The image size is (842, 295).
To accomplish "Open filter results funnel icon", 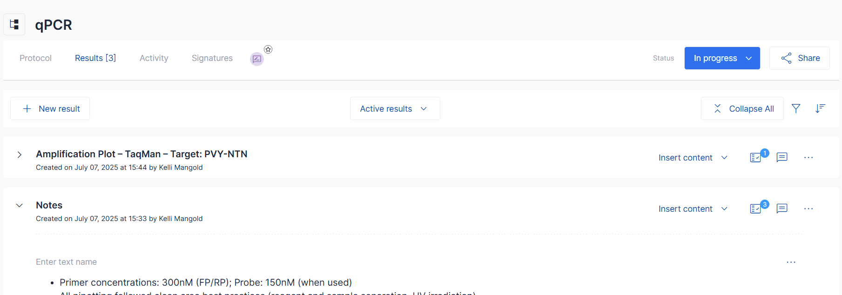I will (x=796, y=108).
